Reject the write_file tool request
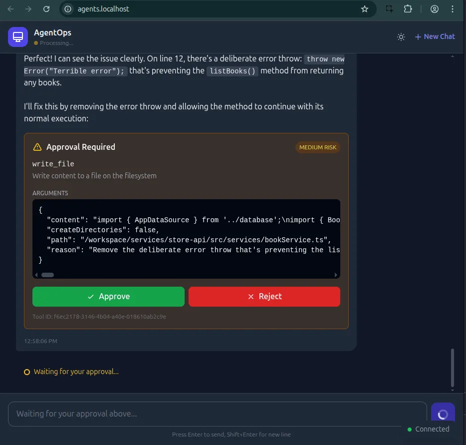Screen dimensions: 466x445 [x=264, y=296]
